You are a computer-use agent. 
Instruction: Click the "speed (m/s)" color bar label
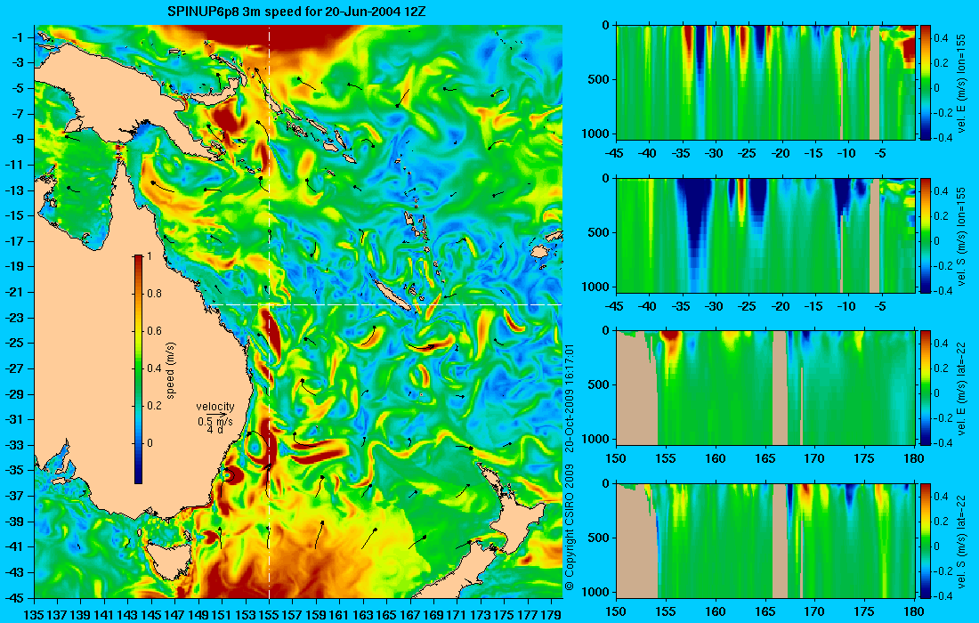click(171, 370)
